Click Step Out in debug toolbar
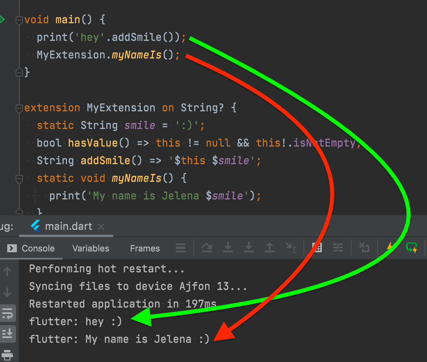Viewport: 427px width, 362px height. (270, 247)
